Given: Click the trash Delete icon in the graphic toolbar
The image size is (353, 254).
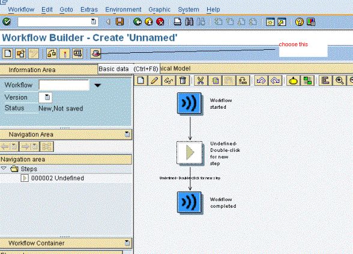Looking at the screenshot, I should click(x=183, y=80).
